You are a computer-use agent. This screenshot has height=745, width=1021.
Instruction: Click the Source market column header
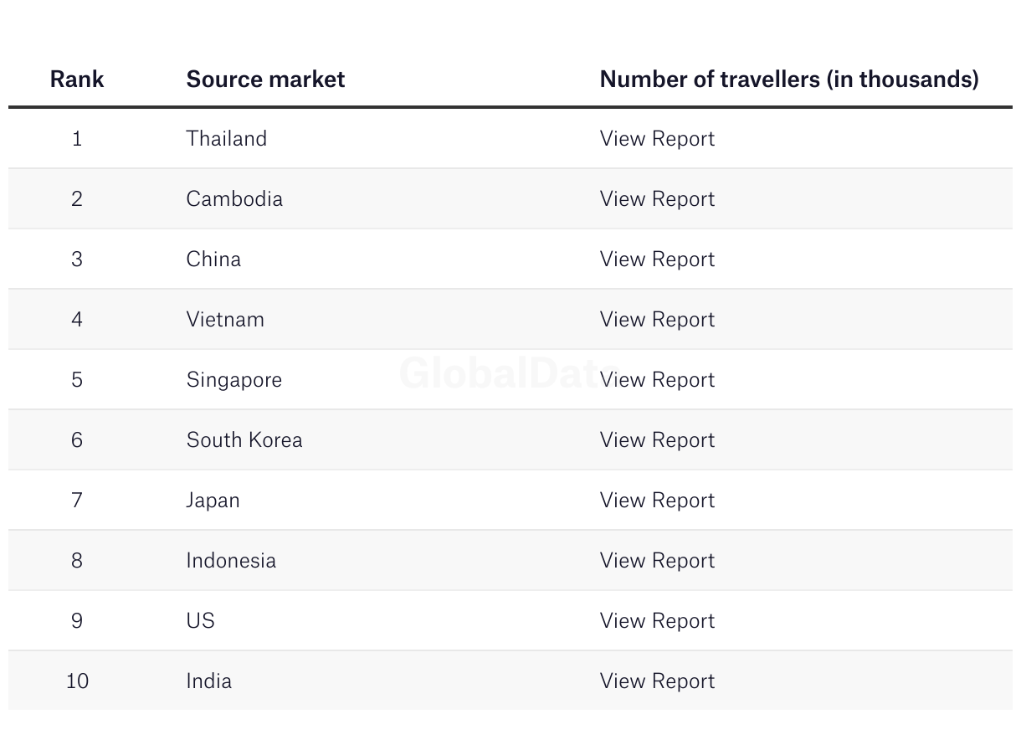coord(265,79)
